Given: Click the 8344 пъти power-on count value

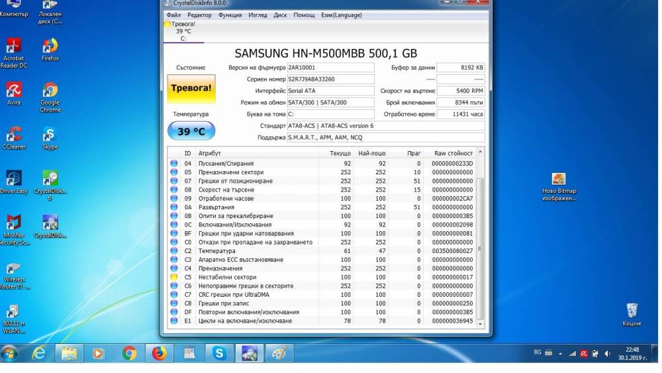Looking at the screenshot, I should [x=461, y=103].
